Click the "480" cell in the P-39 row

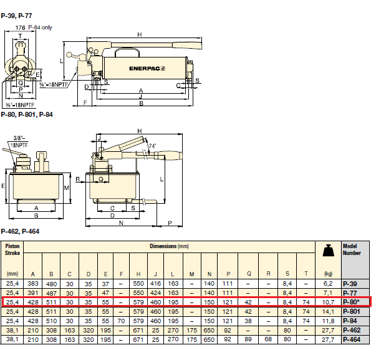tap(51, 284)
